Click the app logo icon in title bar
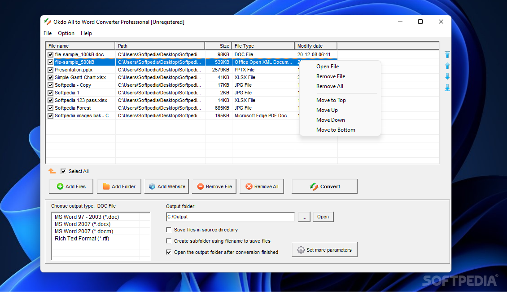This screenshot has height=293, width=507. pyautogui.click(x=48, y=22)
